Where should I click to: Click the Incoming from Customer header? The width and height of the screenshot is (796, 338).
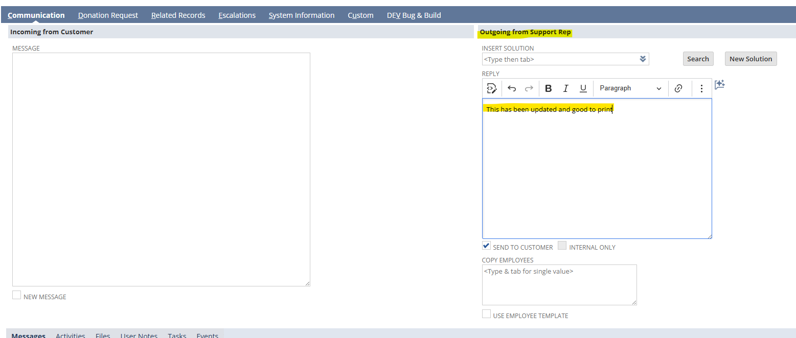click(52, 32)
